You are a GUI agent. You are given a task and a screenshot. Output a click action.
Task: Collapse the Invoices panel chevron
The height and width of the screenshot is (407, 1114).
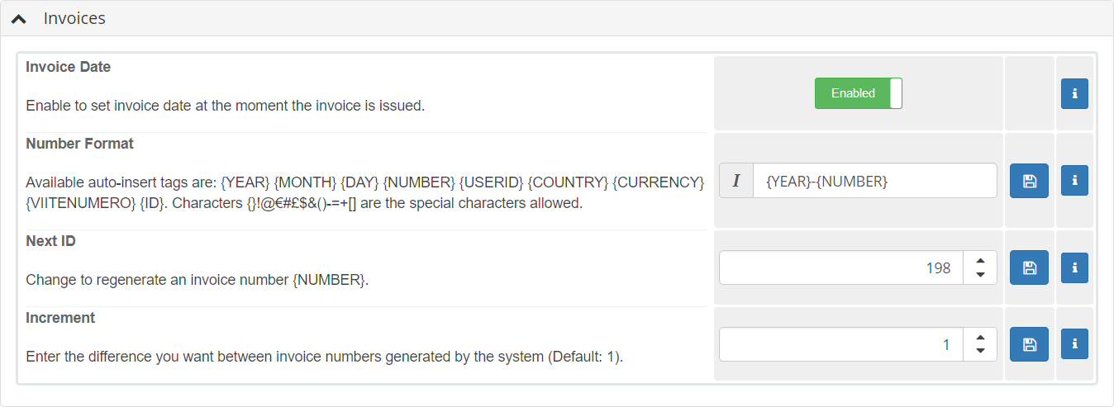pyautogui.click(x=18, y=18)
